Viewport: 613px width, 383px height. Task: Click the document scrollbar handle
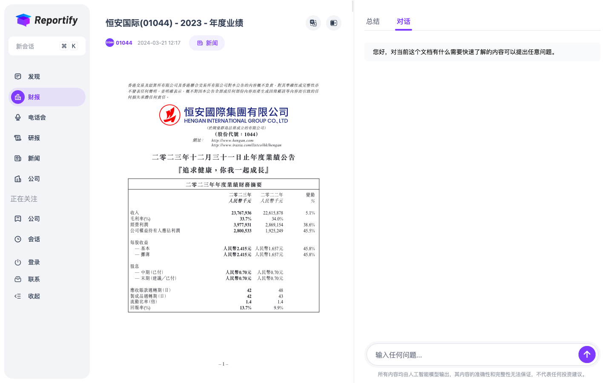[352, 6]
